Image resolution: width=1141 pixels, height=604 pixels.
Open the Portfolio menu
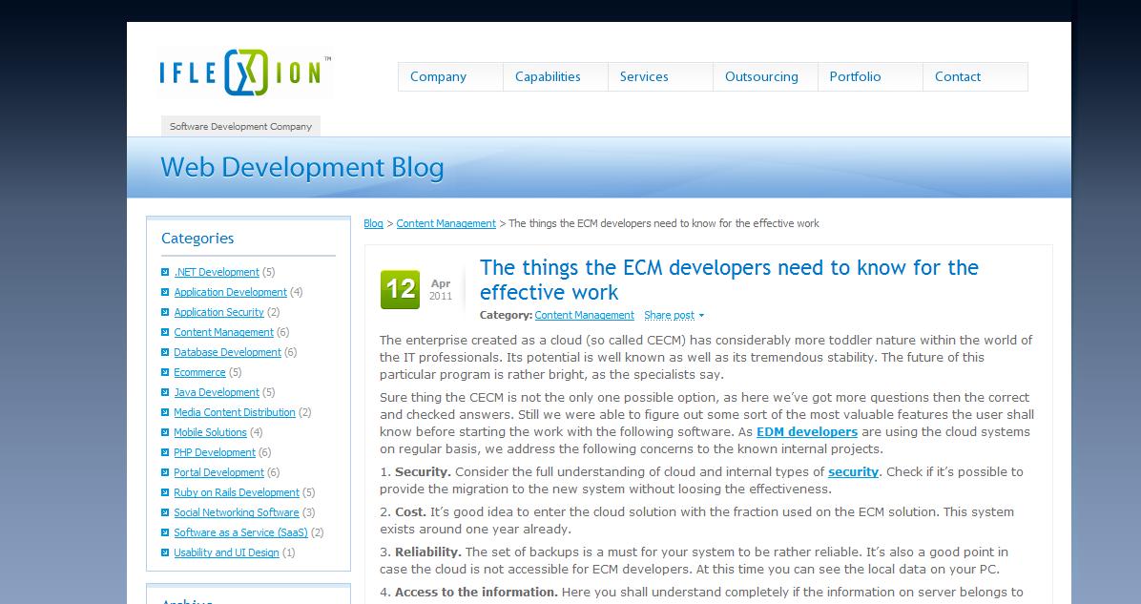(x=869, y=76)
